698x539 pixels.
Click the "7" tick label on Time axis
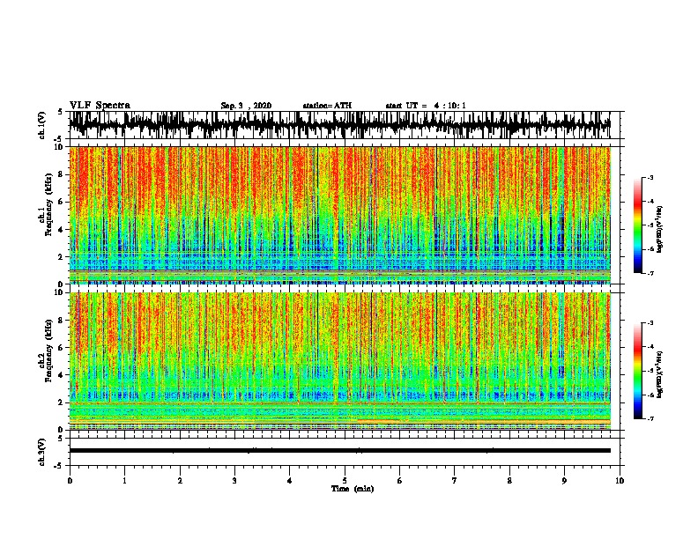[455, 481]
